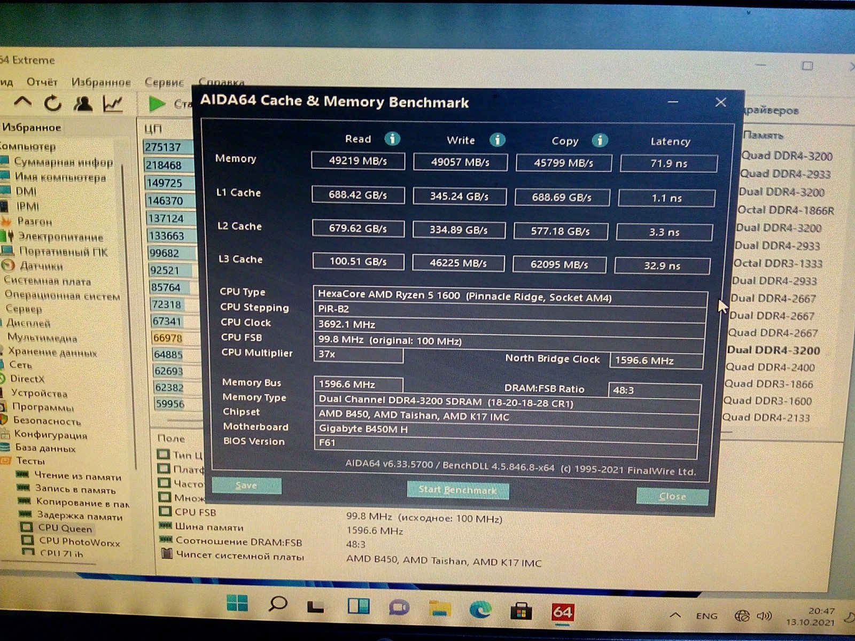The width and height of the screenshot is (855, 641).
Task: Open the Chat icon on the taskbar
Action: point(399,608)
